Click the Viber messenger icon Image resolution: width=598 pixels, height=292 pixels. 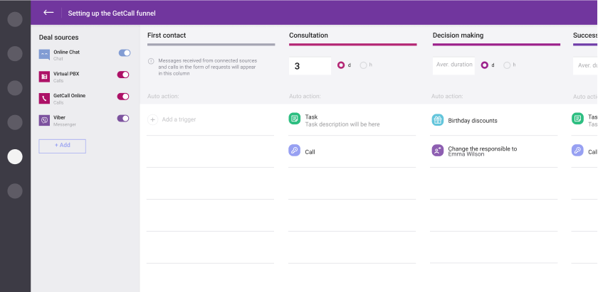pos(44,121)
